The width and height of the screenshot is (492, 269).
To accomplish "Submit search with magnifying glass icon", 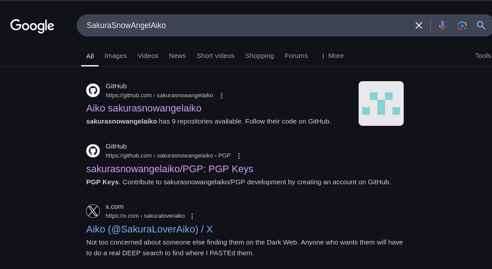I will [481, 25].
